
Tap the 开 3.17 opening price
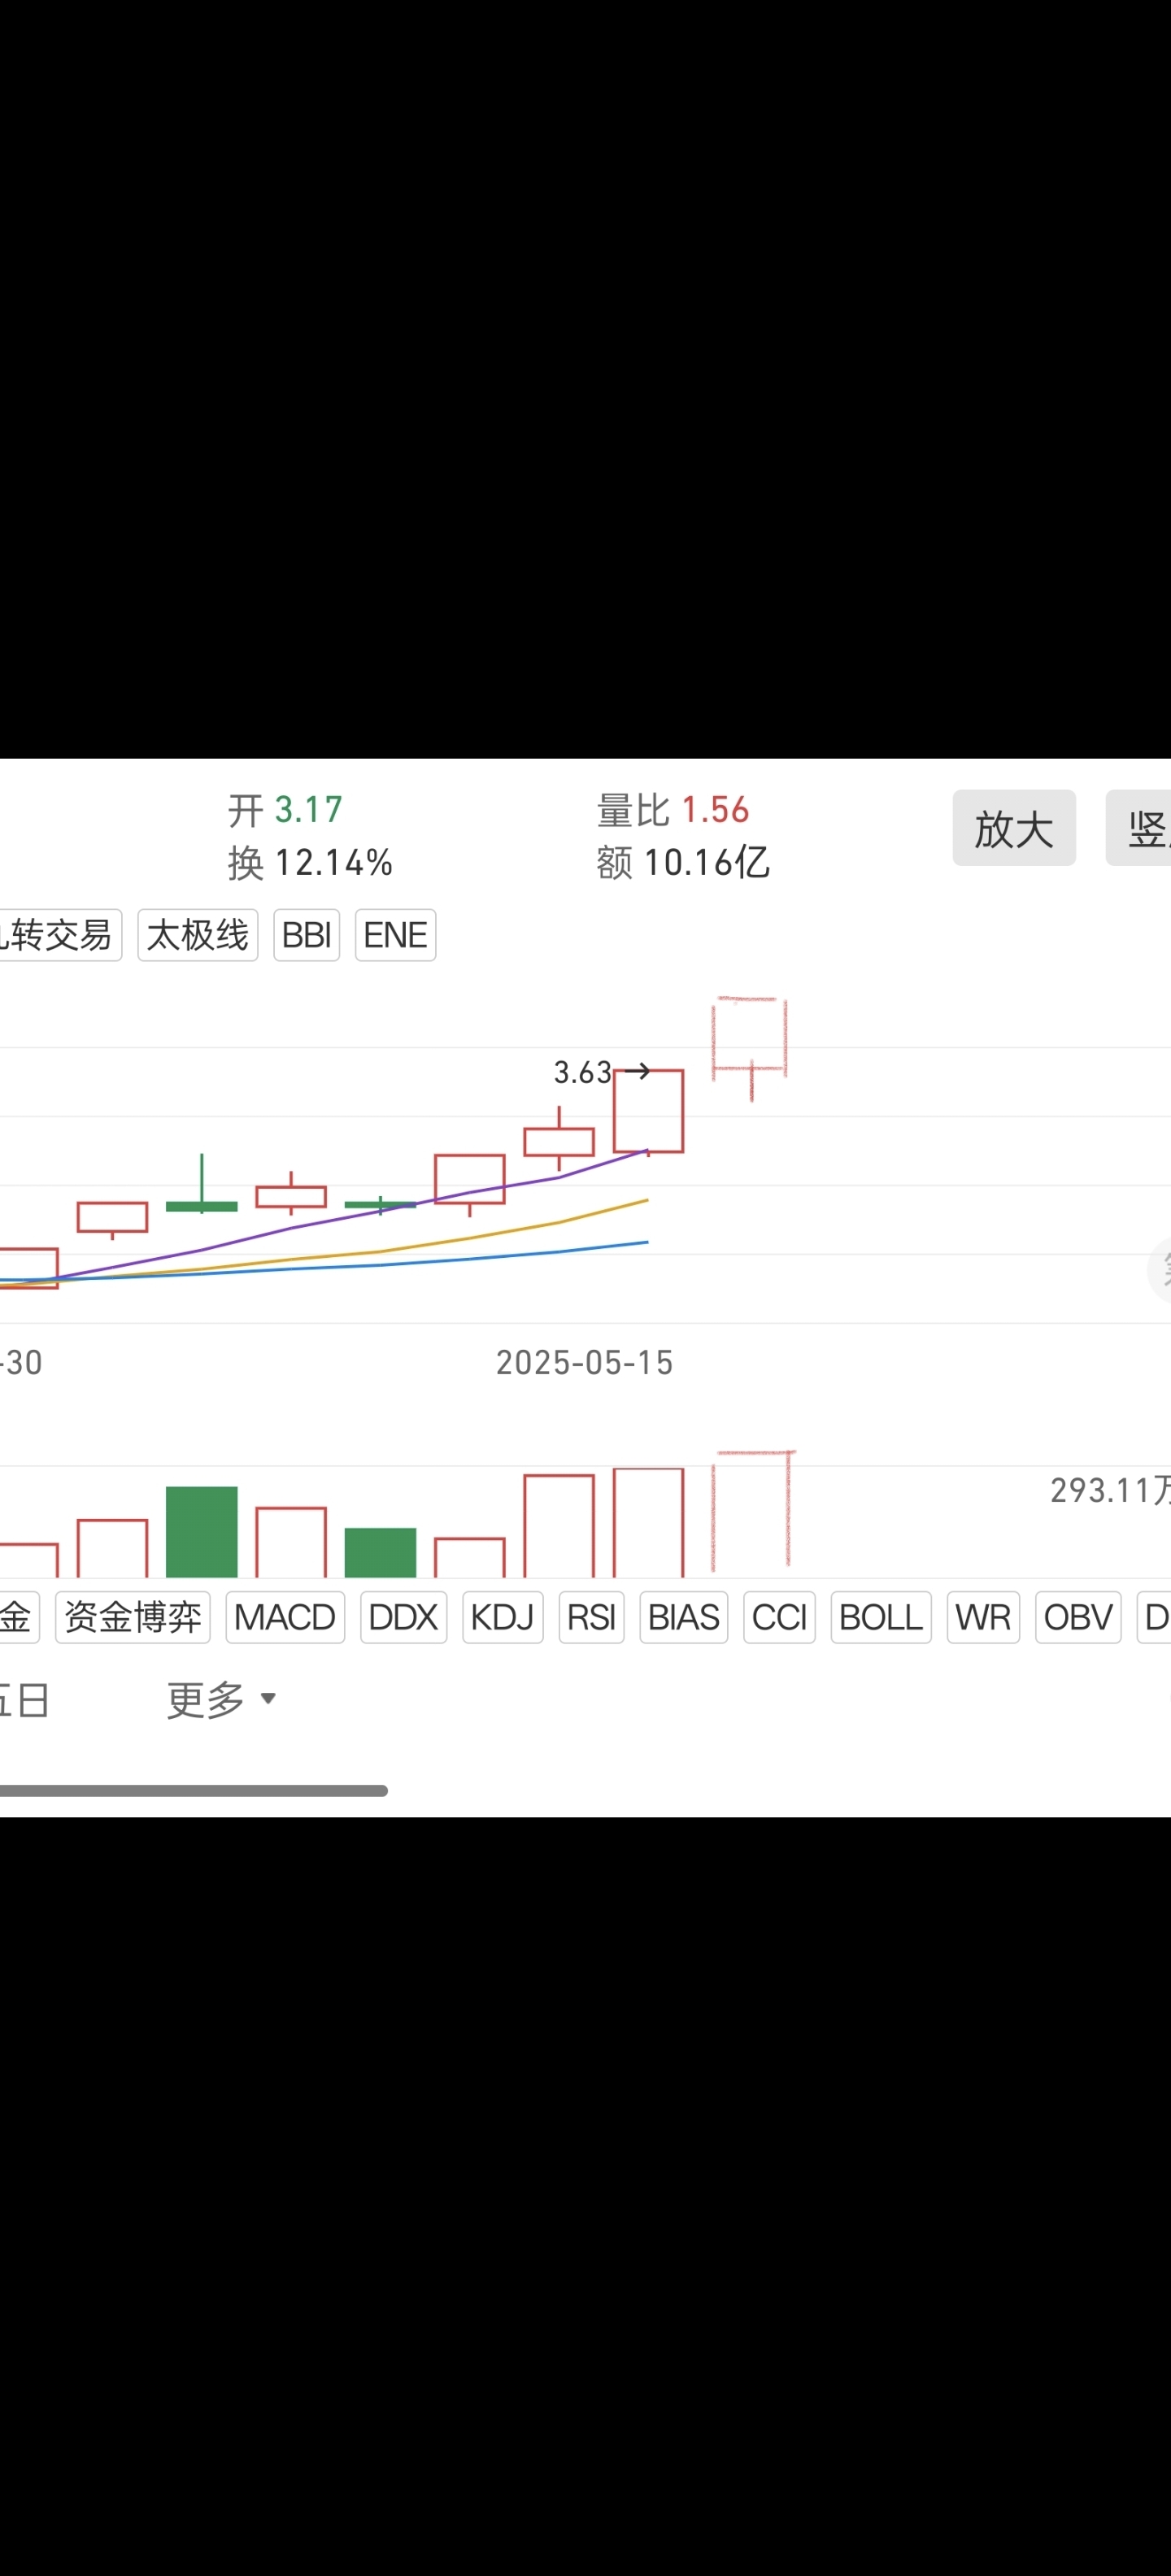tap(285, 810)
